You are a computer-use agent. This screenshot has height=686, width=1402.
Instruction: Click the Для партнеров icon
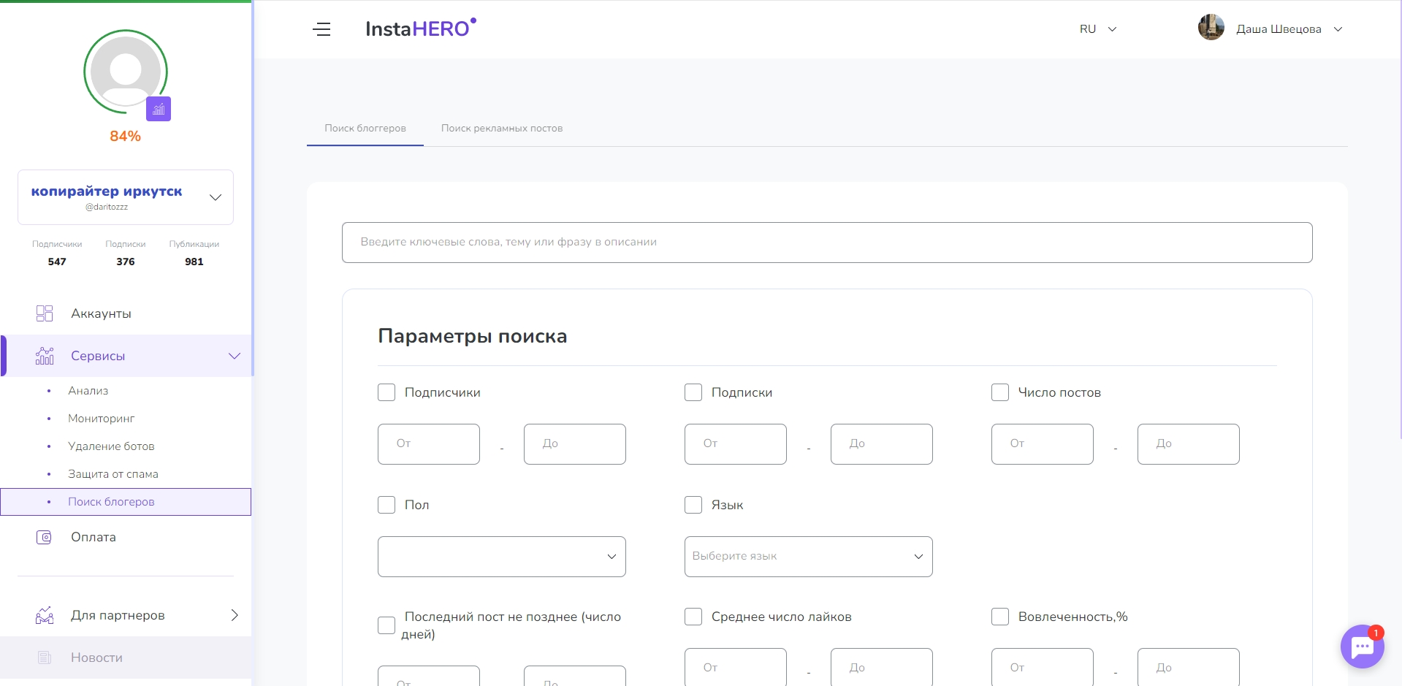coord(45,615)
